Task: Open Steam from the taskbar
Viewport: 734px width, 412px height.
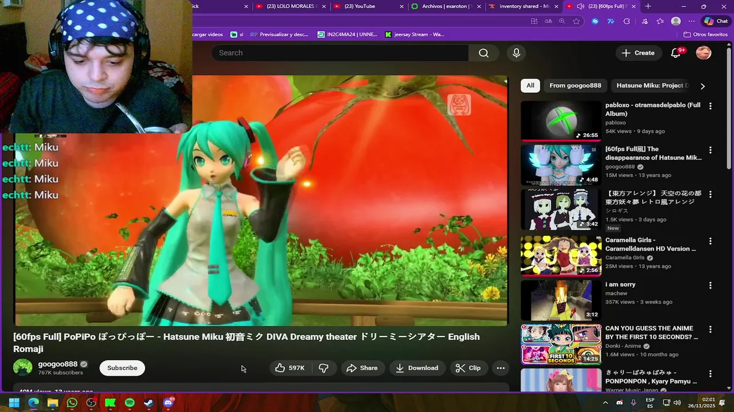Action: coord(149,403)
